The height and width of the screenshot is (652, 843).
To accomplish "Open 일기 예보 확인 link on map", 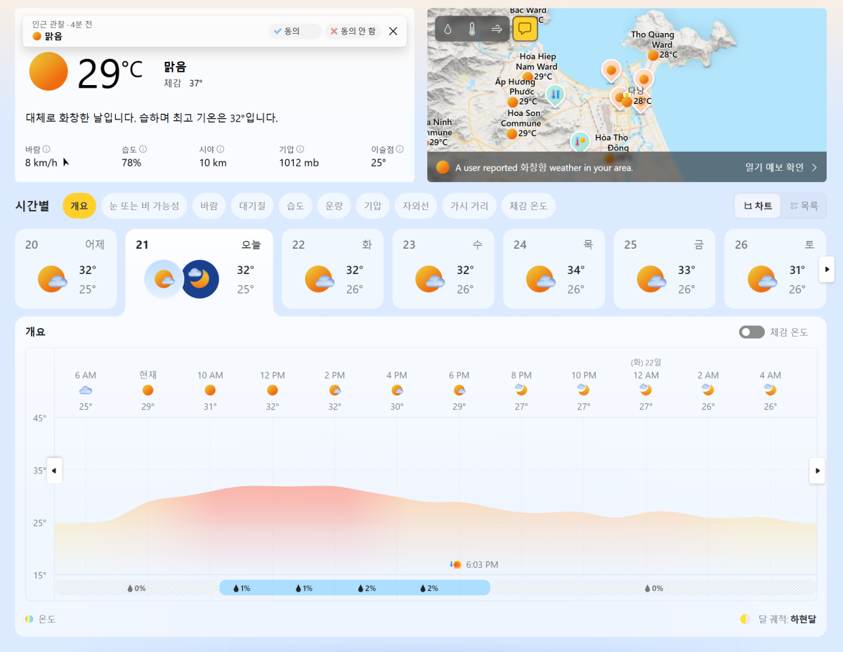I will pos(781,167).
